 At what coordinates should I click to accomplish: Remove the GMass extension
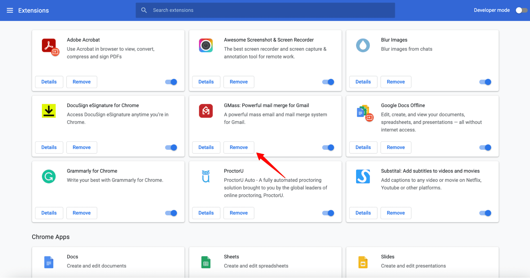point(239,148)
